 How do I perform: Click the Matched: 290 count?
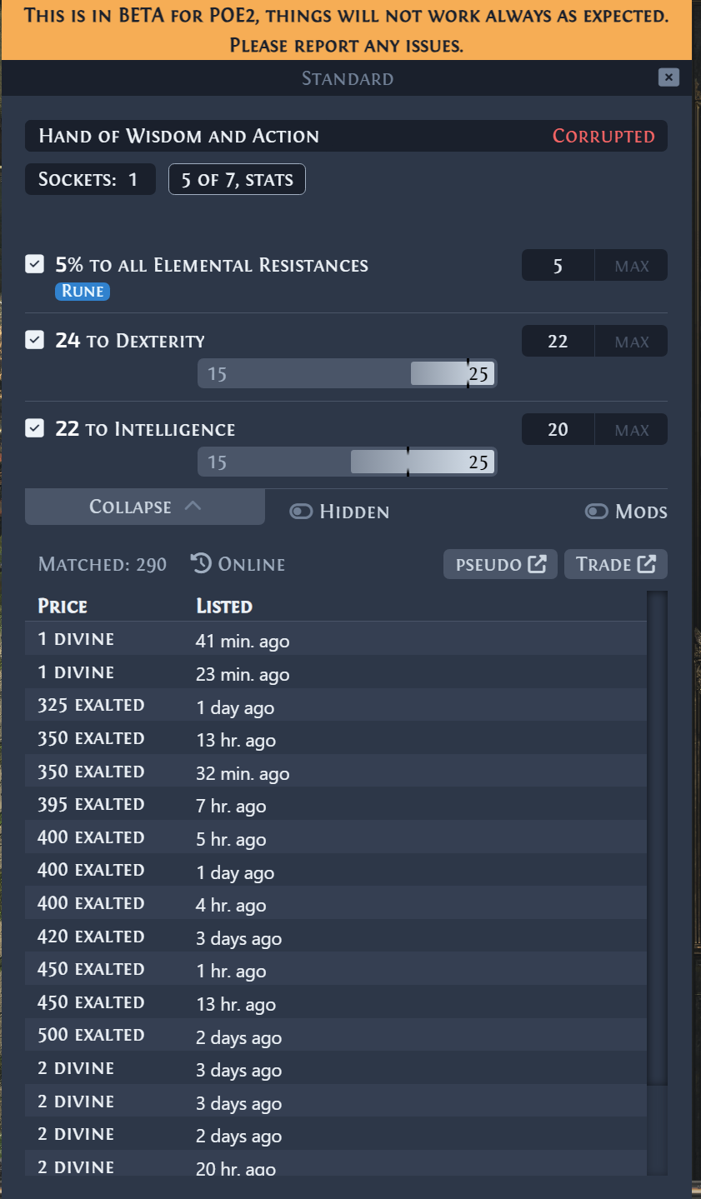103,564
